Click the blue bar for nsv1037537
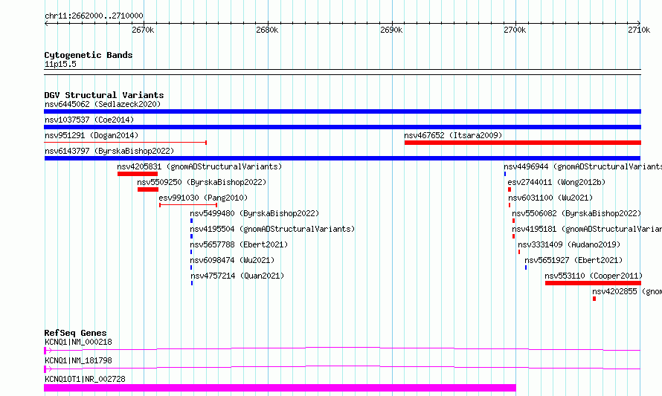Image resolution: width=662 pixels, height=396 pixels. (342, 127)
